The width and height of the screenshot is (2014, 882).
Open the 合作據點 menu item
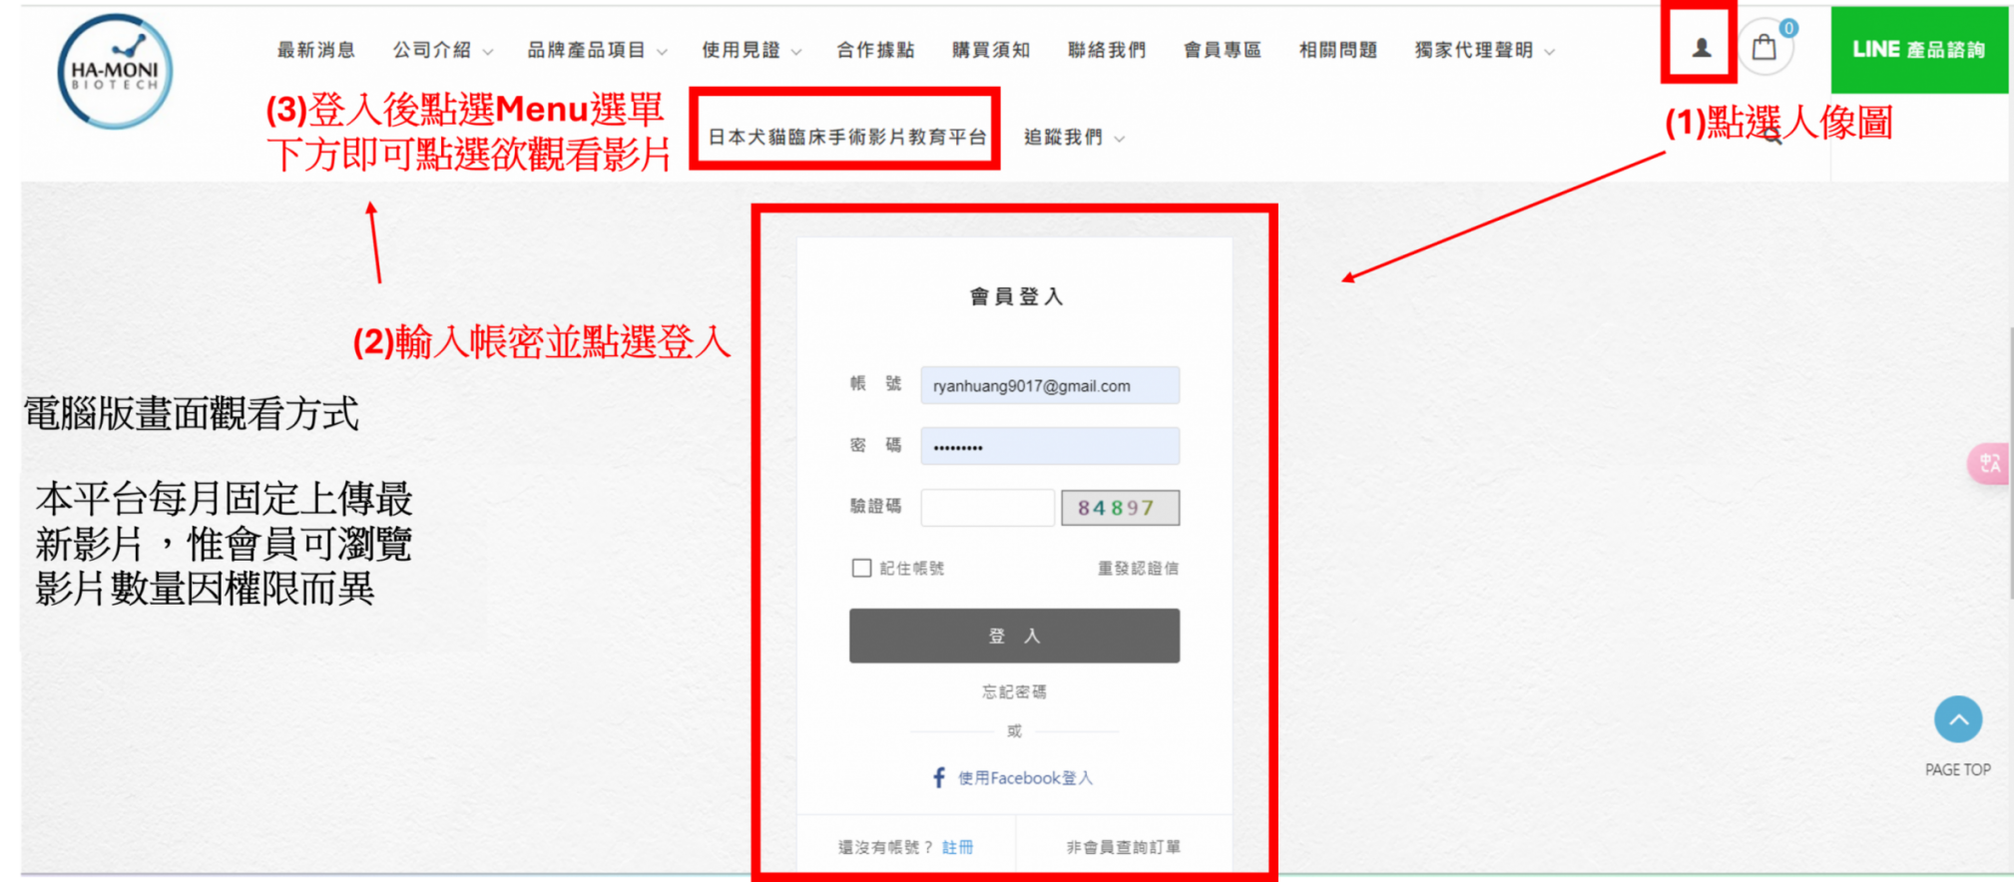pos(875,50)
